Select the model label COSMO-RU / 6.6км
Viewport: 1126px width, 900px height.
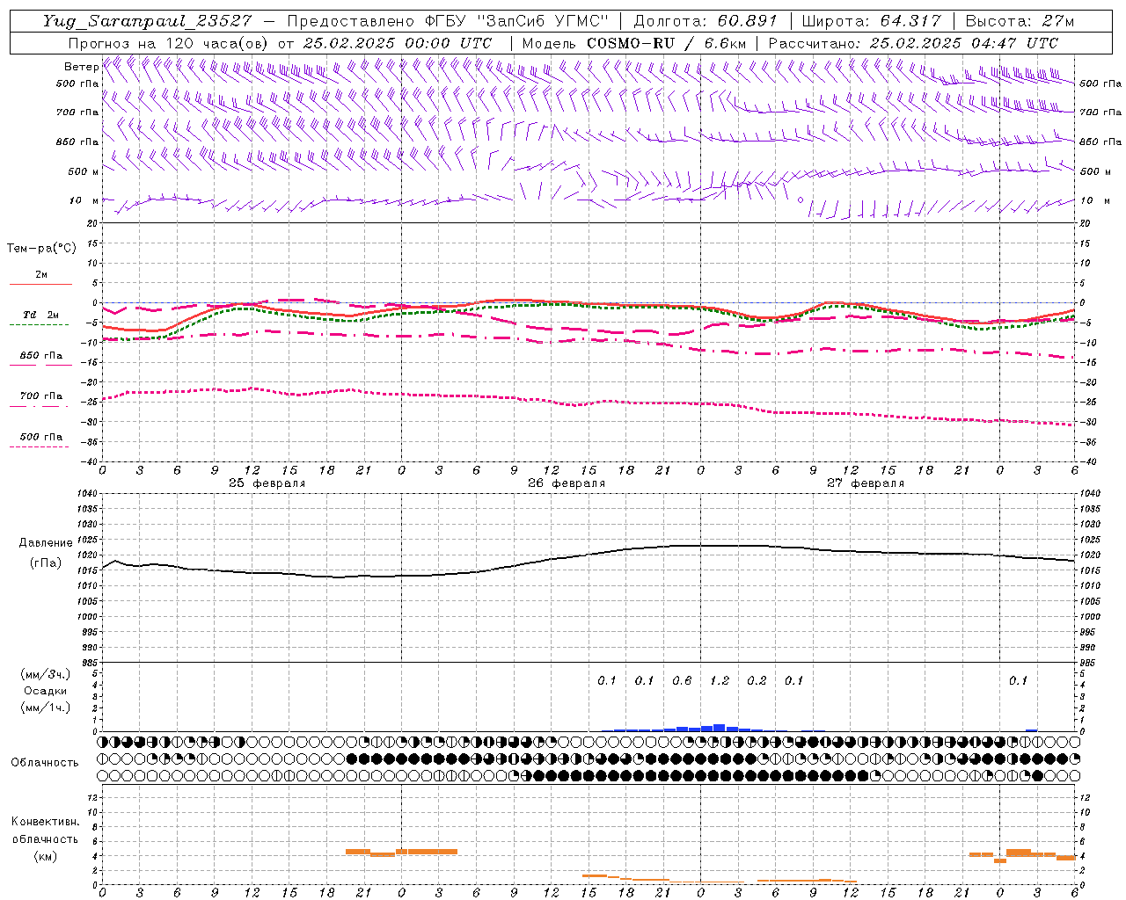pos(666,43)
